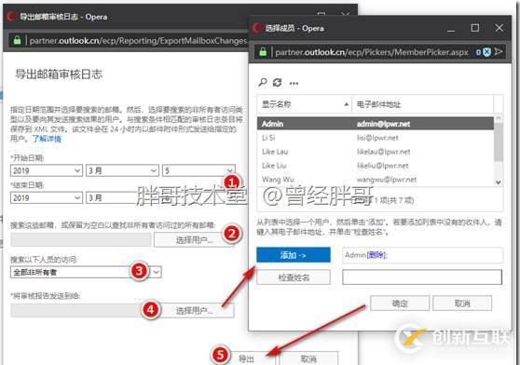Click the Opera logo in export log title bar
Viewport: 520px width, 365px height.
11,16
